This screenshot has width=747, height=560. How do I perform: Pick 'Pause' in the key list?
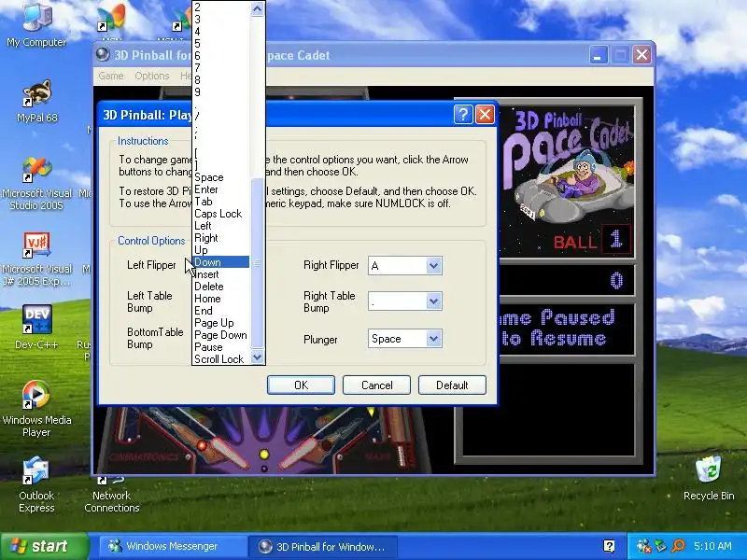point(221,347)
